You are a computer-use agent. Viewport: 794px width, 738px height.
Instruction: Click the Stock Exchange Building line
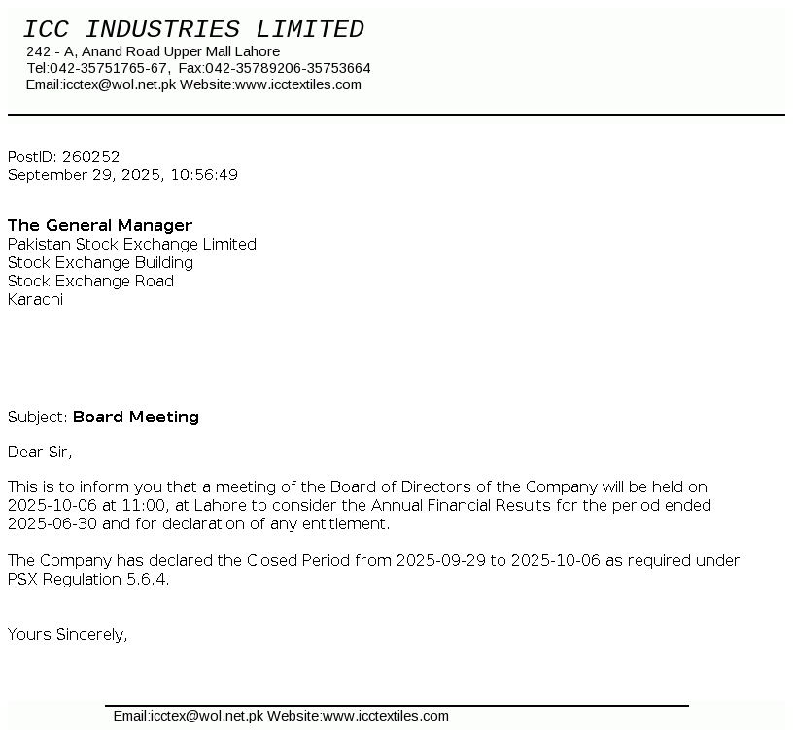pos(101,263)
